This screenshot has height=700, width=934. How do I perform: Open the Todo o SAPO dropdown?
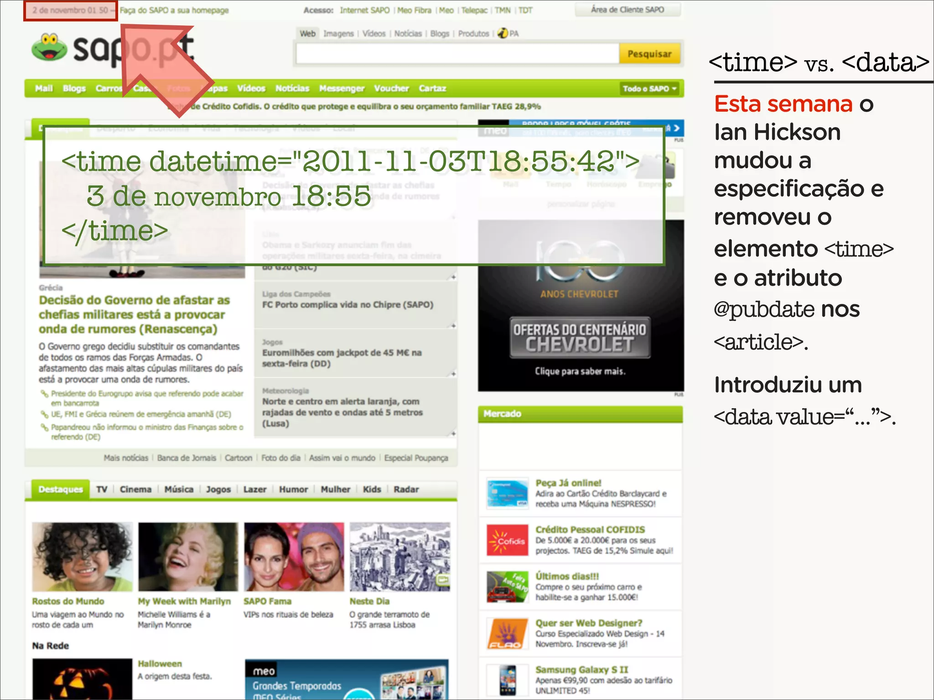point(649,88)
